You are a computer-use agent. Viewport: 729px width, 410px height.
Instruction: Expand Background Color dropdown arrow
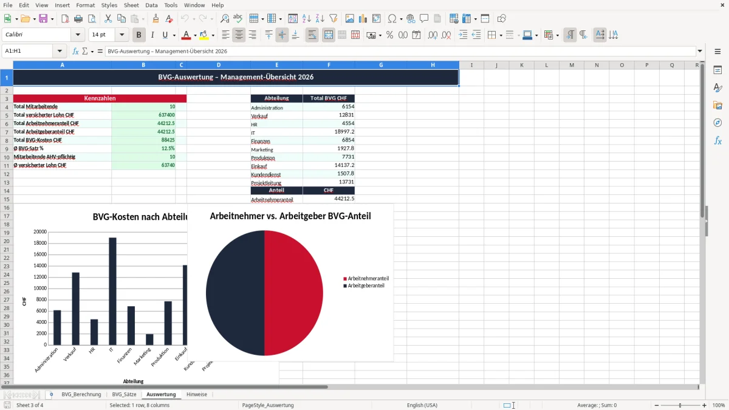pos(213,35)
